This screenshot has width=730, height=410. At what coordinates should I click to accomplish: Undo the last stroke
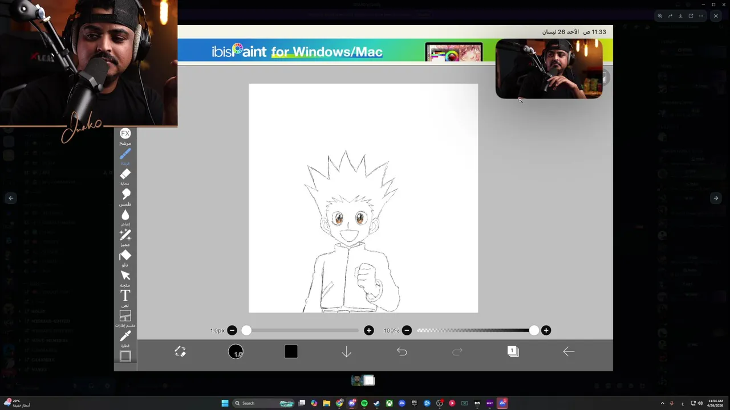click(x=401, y=352)
